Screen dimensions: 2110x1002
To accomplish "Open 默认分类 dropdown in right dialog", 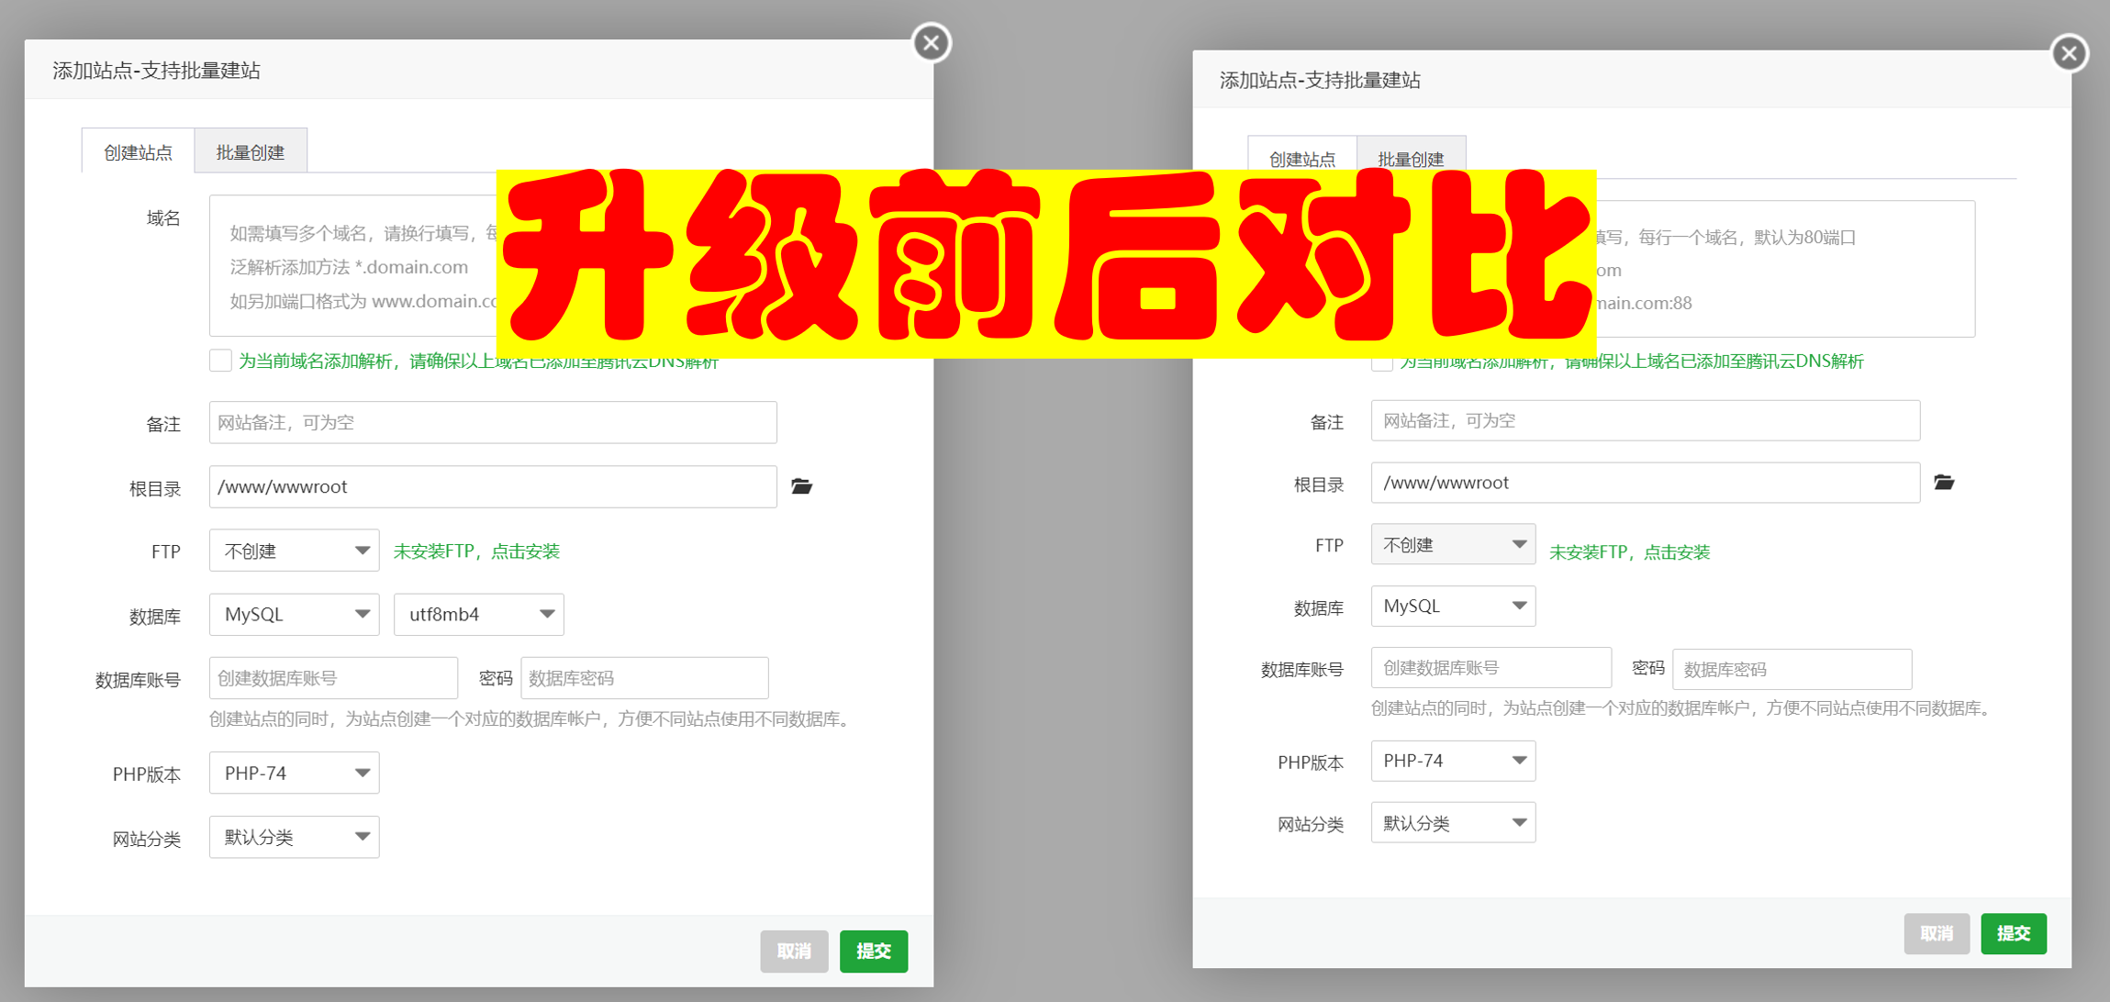I will tap(1453, 822).
